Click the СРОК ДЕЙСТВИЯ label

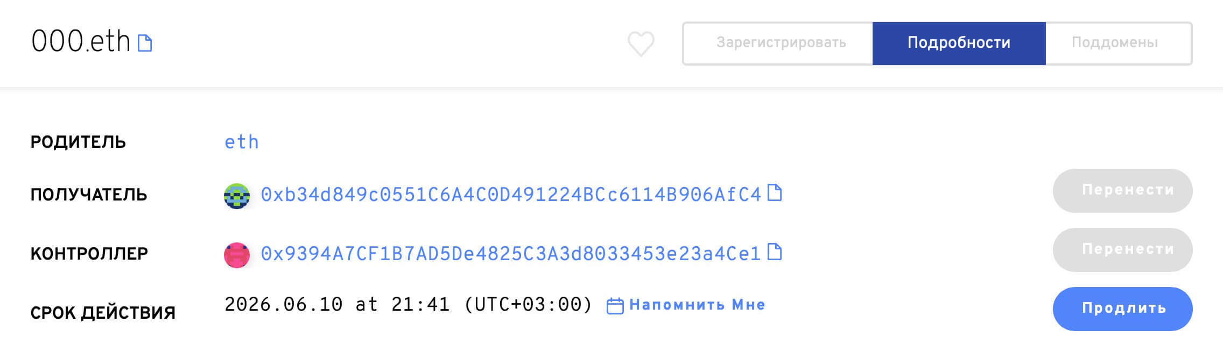point(103,312)
